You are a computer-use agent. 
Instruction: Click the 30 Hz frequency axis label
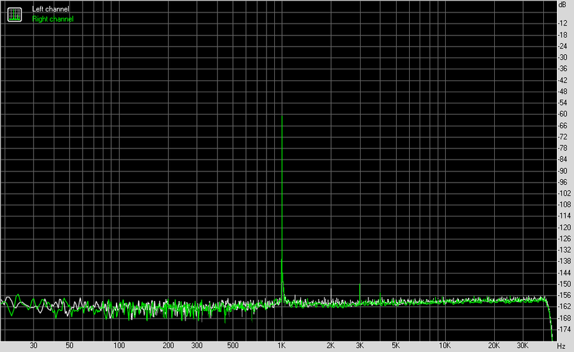click(x=33, y=345)
